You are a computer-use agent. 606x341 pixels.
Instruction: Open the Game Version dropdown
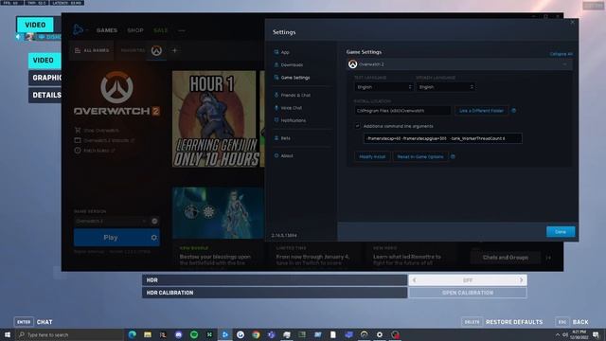pos(111,221)
